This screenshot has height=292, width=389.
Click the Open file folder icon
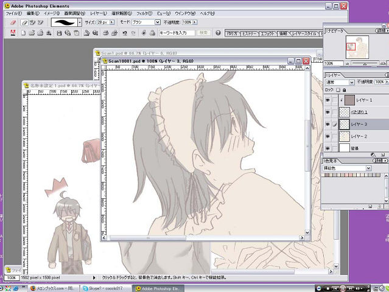pyautogui.click(x=32, y=33)
